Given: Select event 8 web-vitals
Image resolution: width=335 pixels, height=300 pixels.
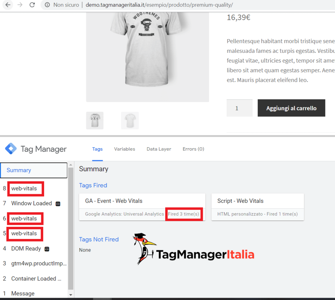Looking at the screenshot, I should [24, 188].
